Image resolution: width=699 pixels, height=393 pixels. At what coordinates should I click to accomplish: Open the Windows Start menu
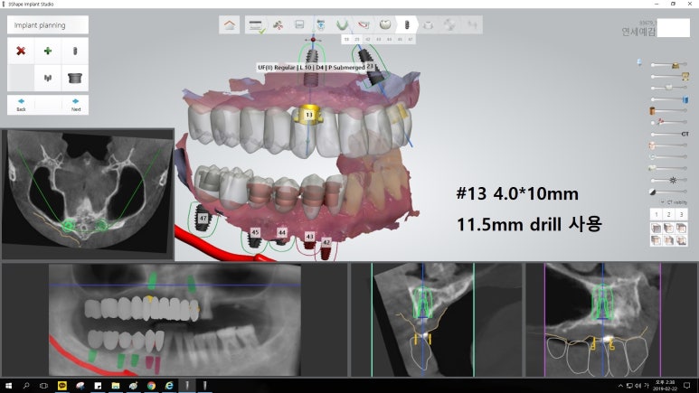[x=8, y=385]
